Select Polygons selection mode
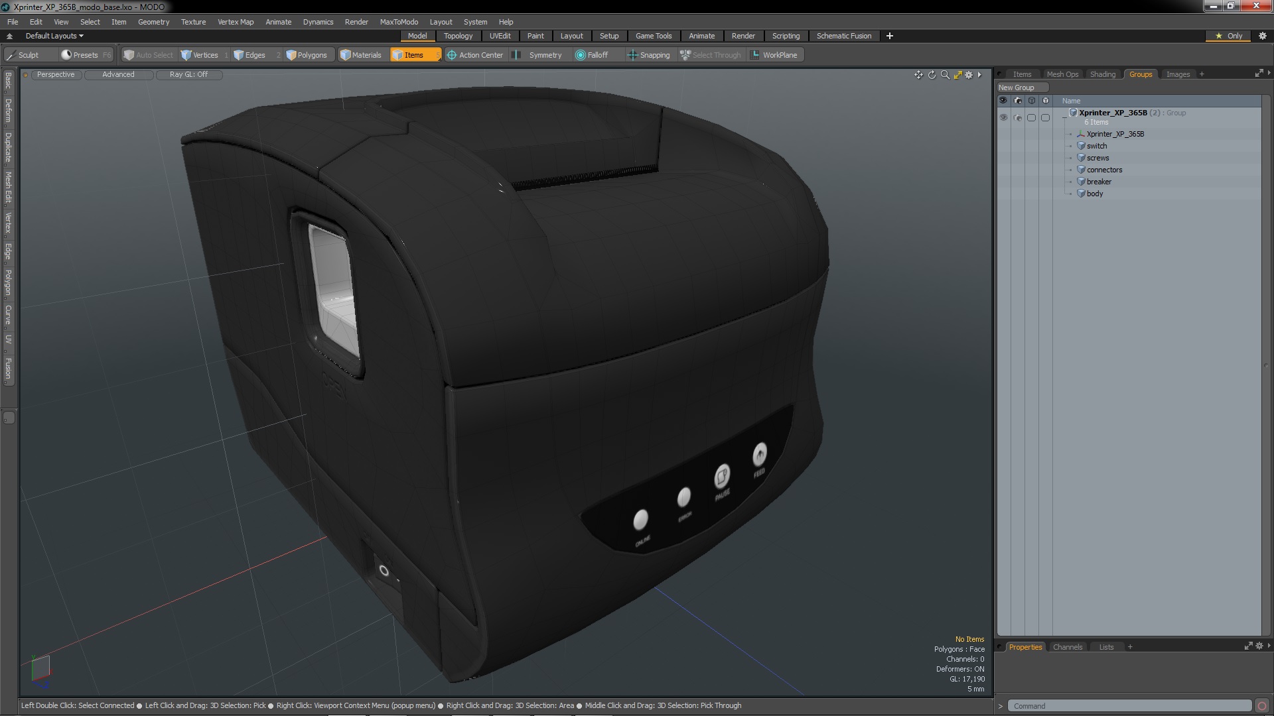Viewport: 1274px width, 716px height. (x=307, y=55)
